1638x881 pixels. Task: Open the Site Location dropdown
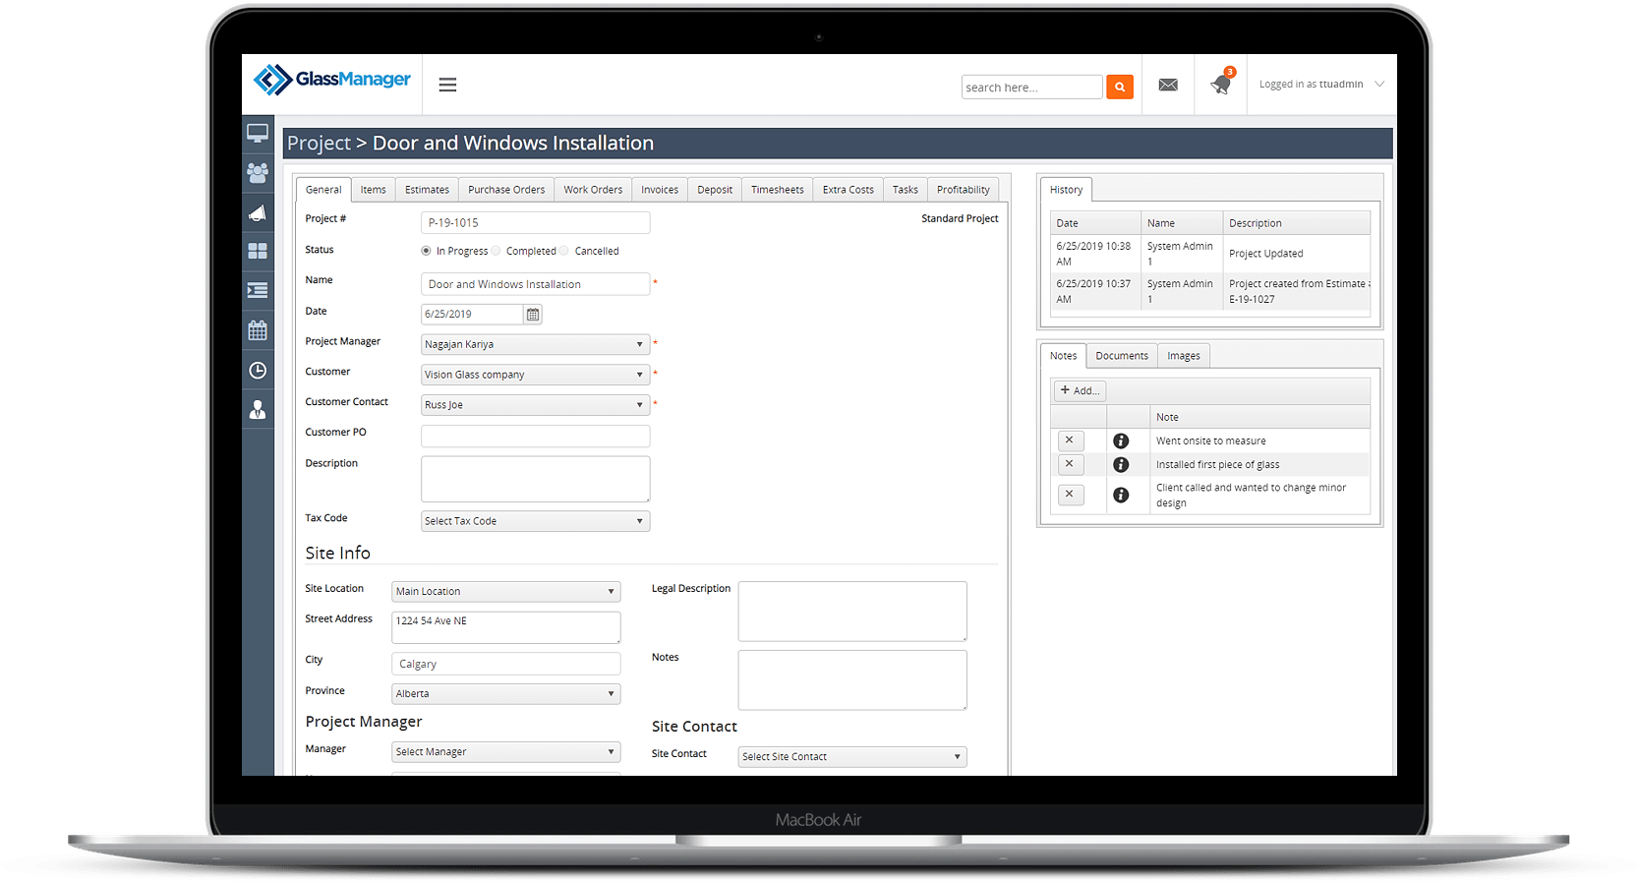506,592
